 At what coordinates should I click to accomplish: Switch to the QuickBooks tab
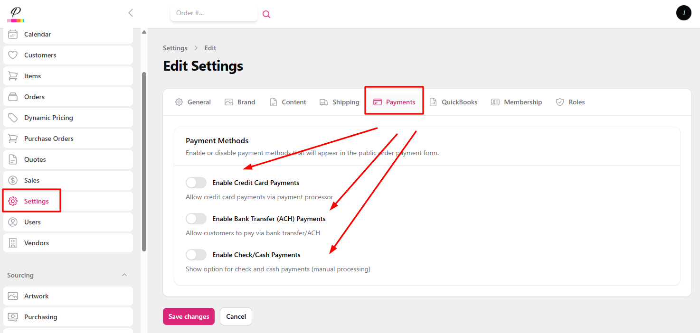(454, 102)
